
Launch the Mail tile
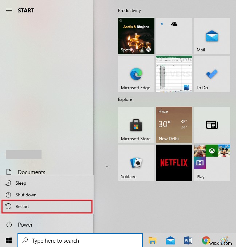click(x=212, y=36)
